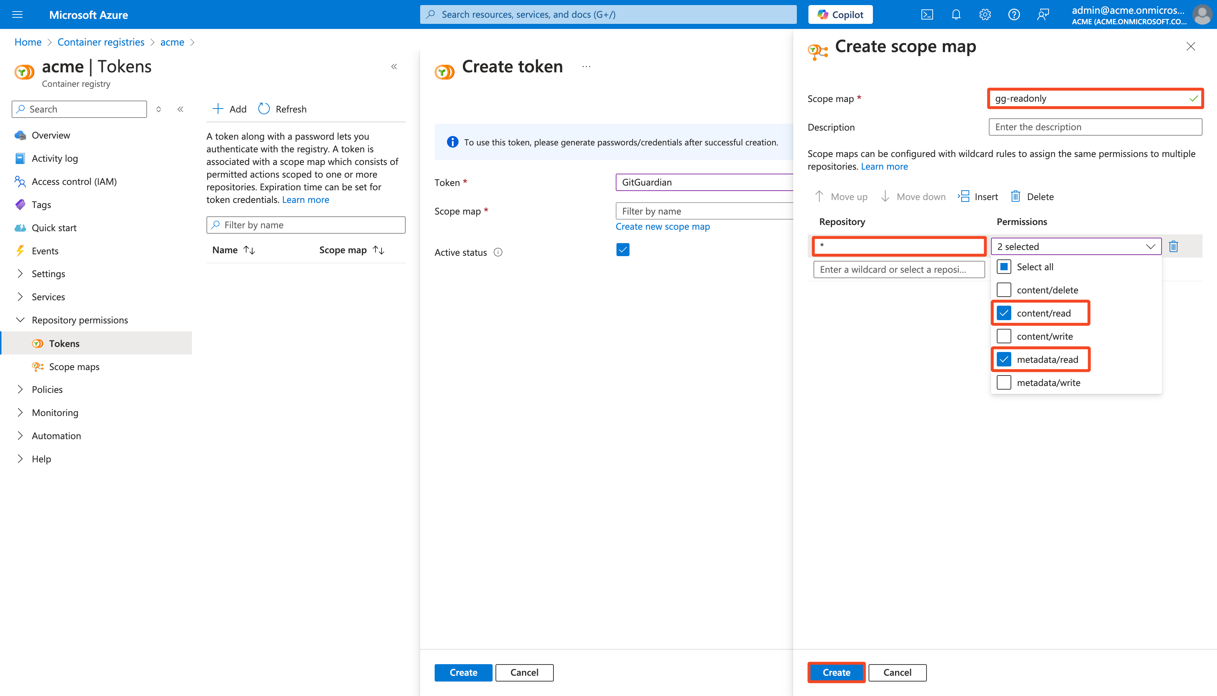Click Create new scope map link
Screen dimensions: 1217x696
pos(662,226)
